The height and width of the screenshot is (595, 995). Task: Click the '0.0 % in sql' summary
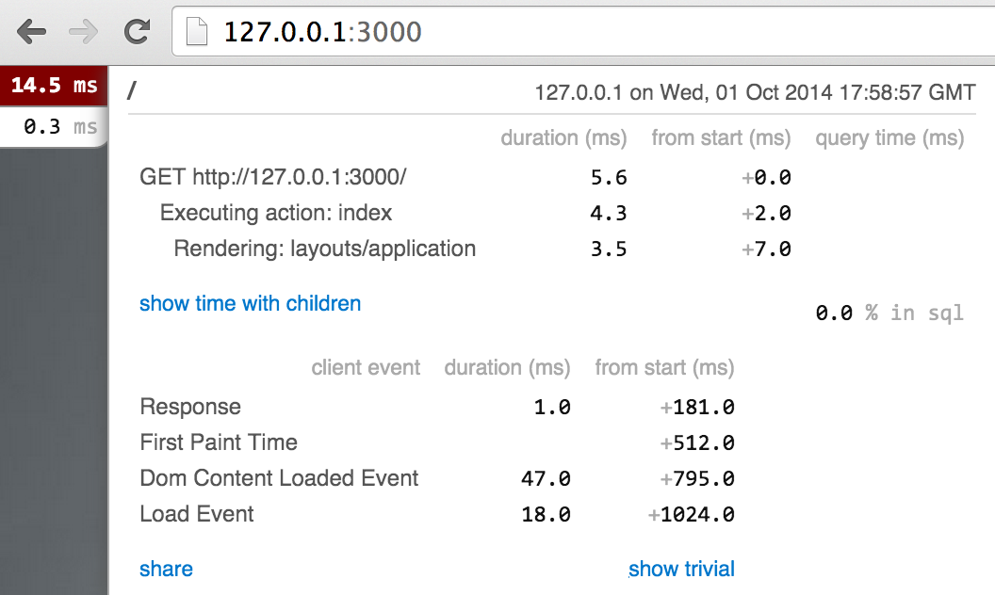tap(889, 313)
